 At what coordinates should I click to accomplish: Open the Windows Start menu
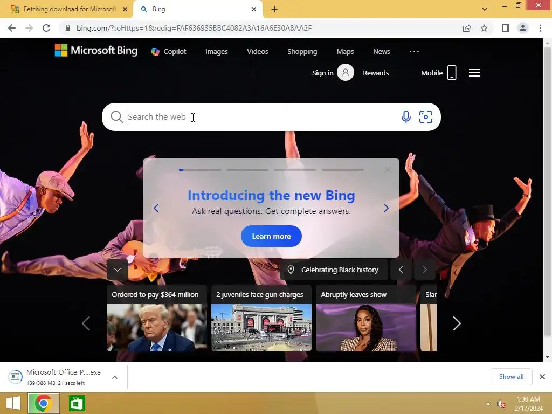pos(13,403)
